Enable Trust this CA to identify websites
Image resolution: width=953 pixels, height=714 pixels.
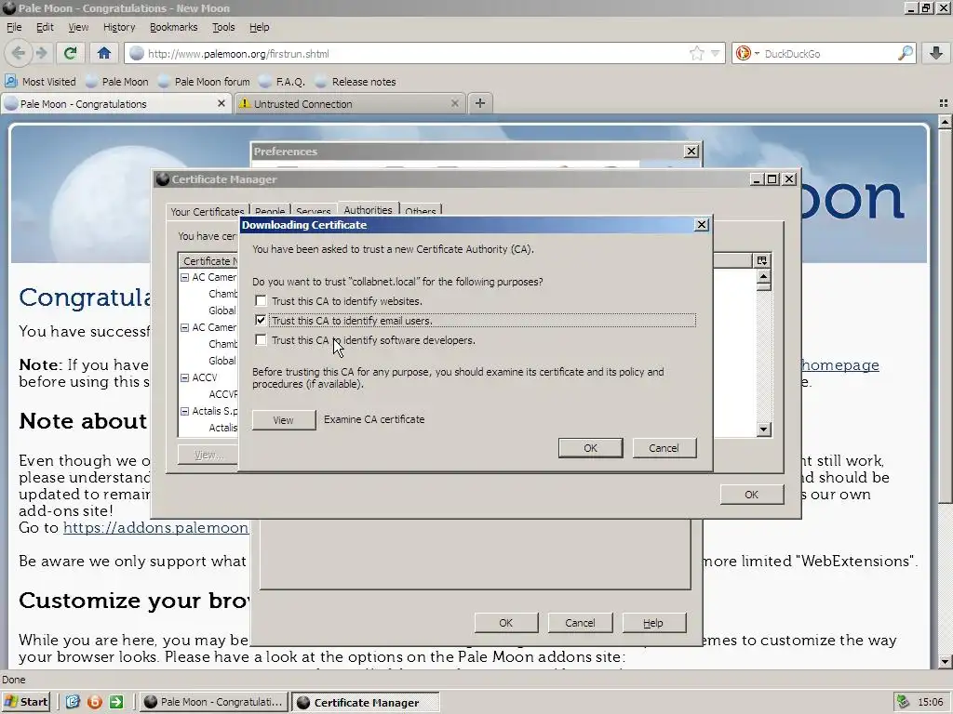pos(261,300)
